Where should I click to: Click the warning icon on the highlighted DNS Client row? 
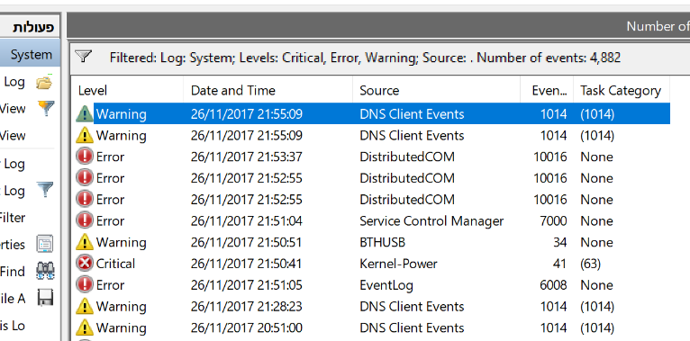pos(84,113)
